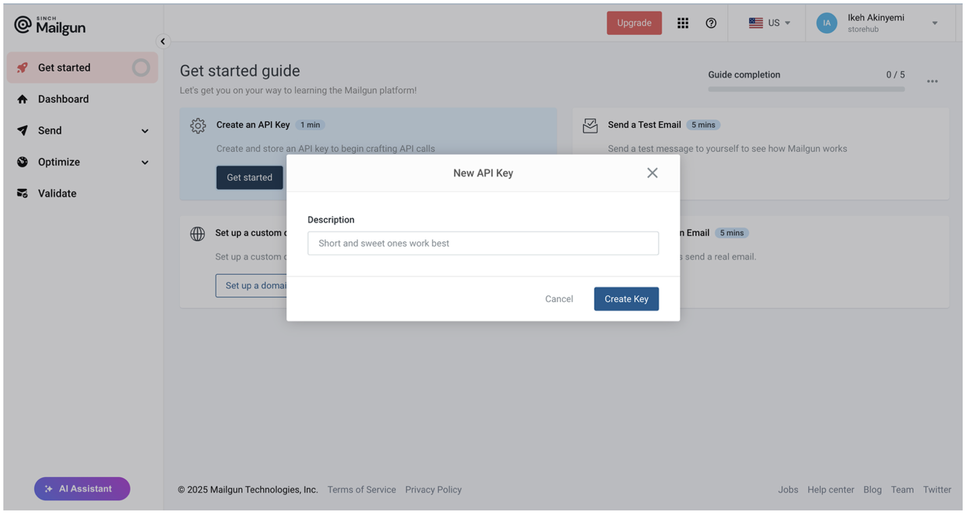
Task: Select Get started in the sidebar
Action: click(82, 68)
